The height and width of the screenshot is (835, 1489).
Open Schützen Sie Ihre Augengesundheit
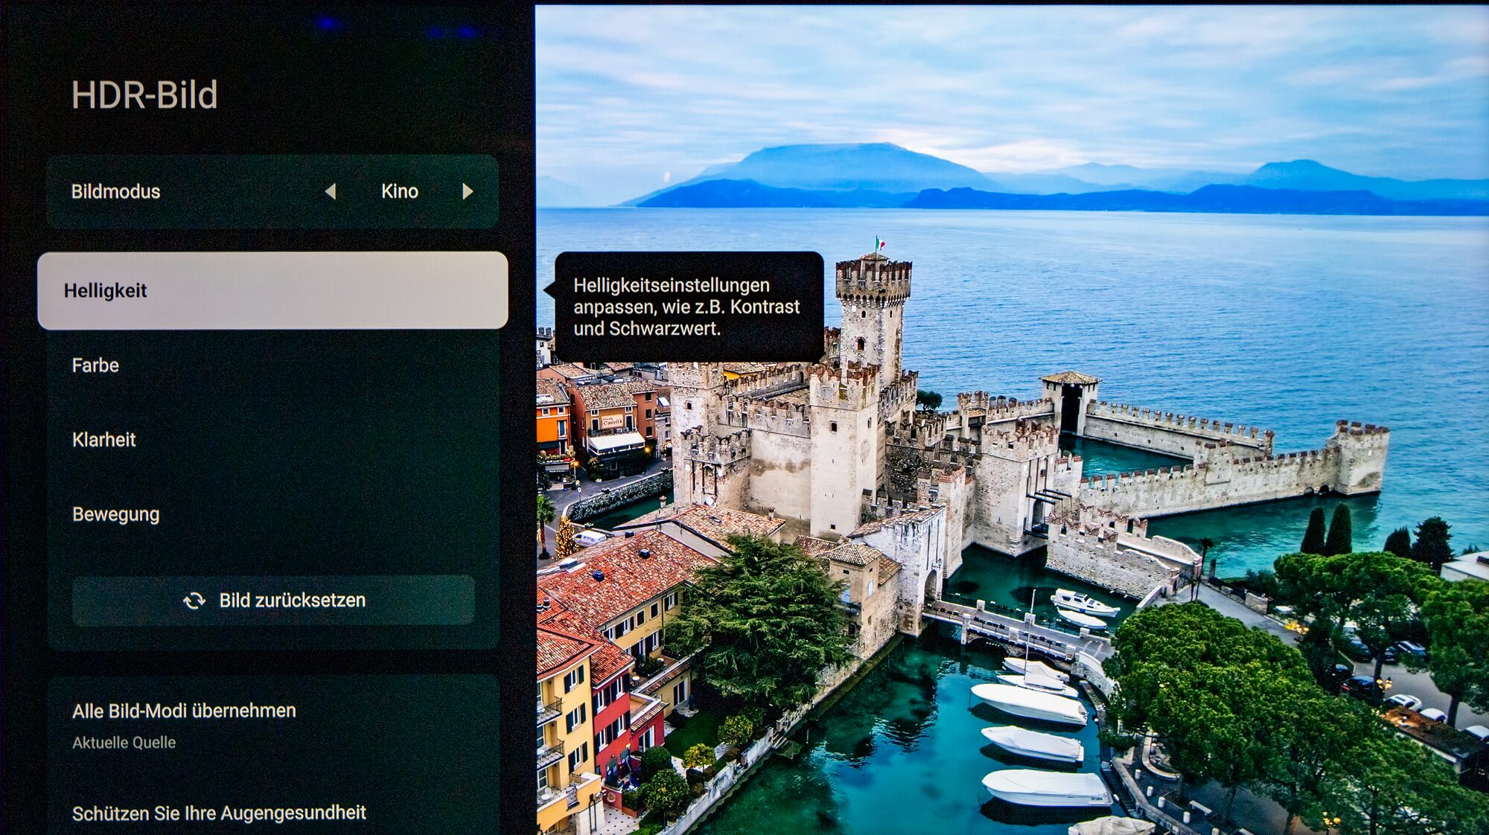click(x=219, y=813)
